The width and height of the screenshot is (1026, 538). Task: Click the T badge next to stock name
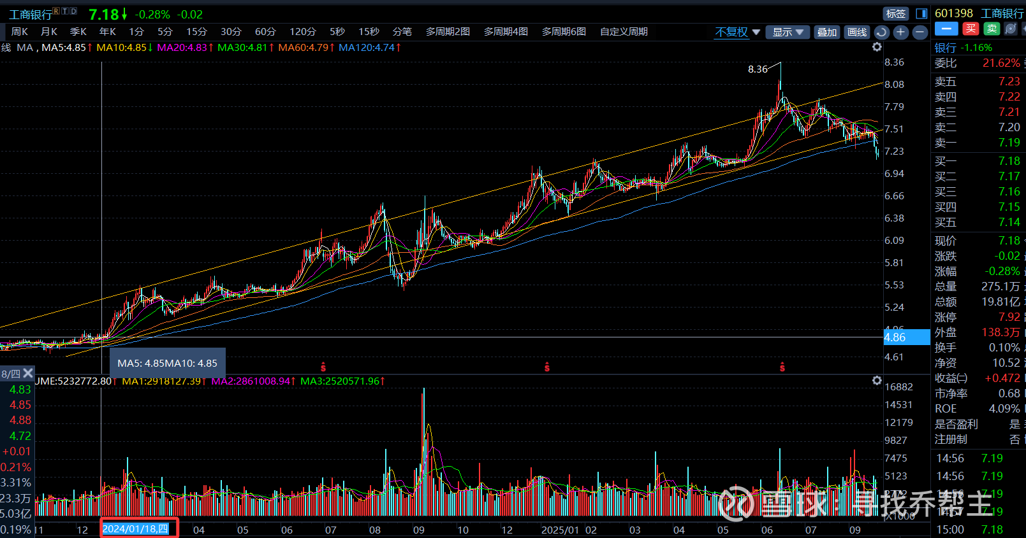[65, 11]
